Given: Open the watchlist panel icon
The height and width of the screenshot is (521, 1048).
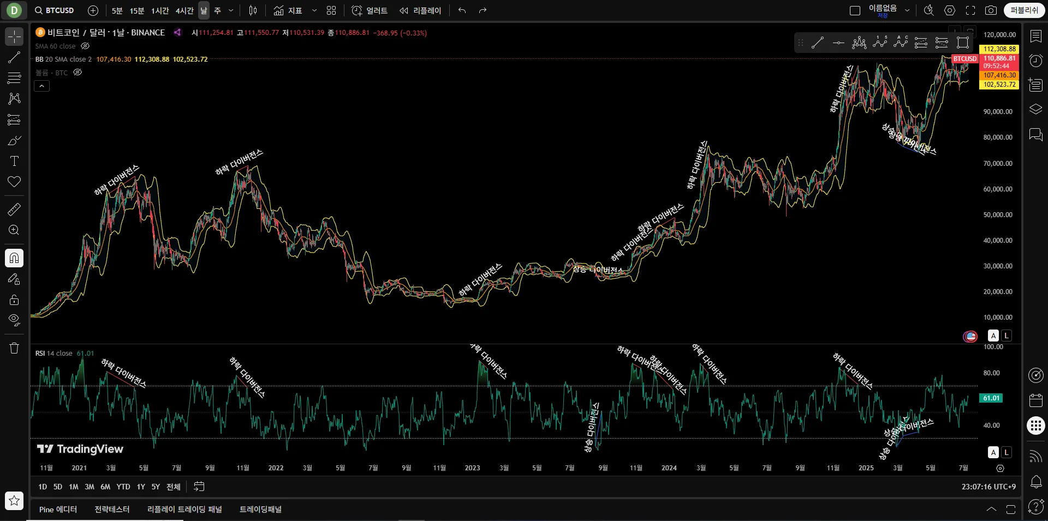Looking at the screenshot, I should tap(1035, 36).
